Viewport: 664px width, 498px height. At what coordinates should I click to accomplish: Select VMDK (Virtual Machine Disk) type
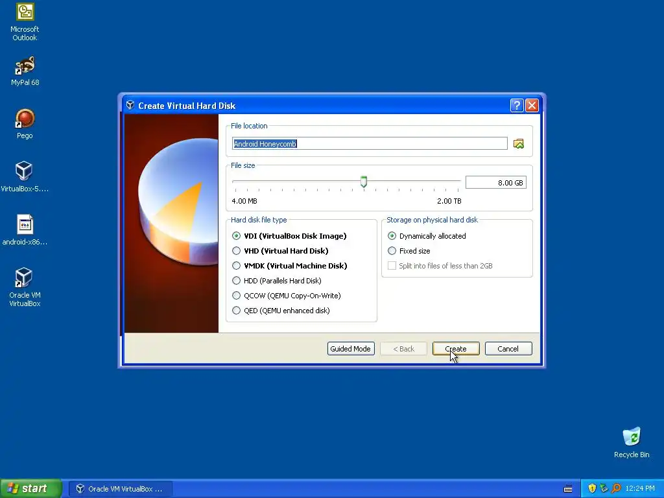(x=290, y=265)
